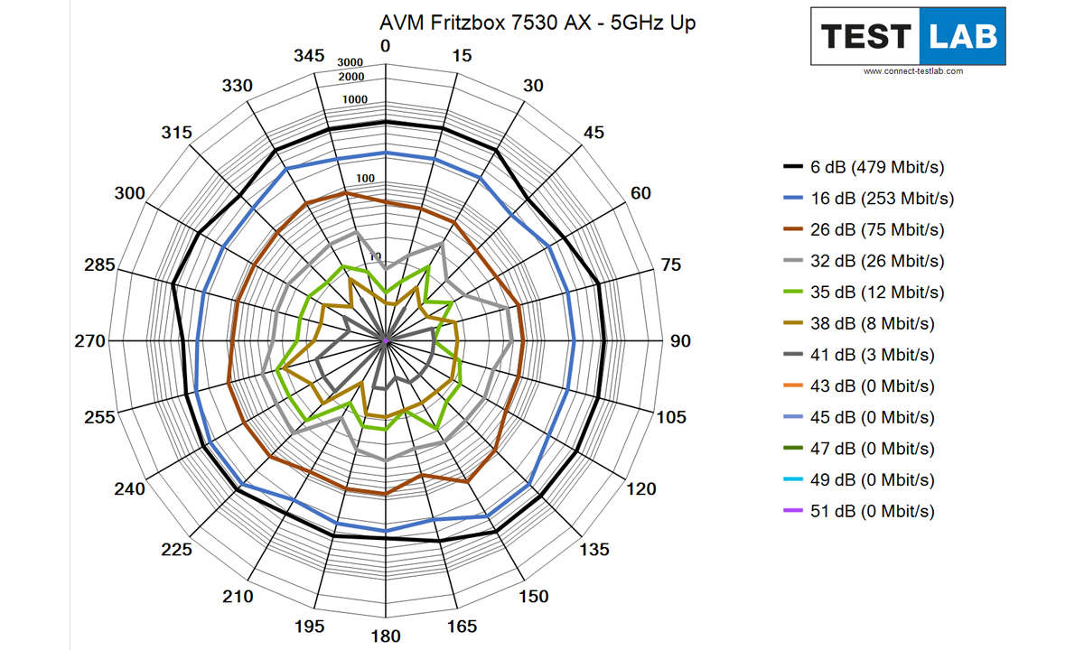
Task: Click the purple line swatch for 51 dB
Action: point(793,511)
